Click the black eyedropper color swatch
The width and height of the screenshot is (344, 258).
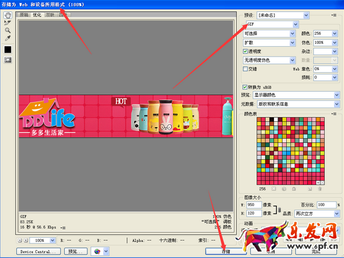(x=8, y=49)
